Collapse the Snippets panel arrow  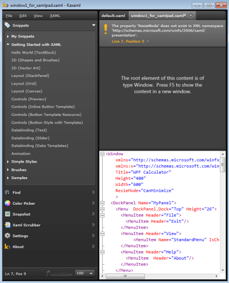(93, 25)
